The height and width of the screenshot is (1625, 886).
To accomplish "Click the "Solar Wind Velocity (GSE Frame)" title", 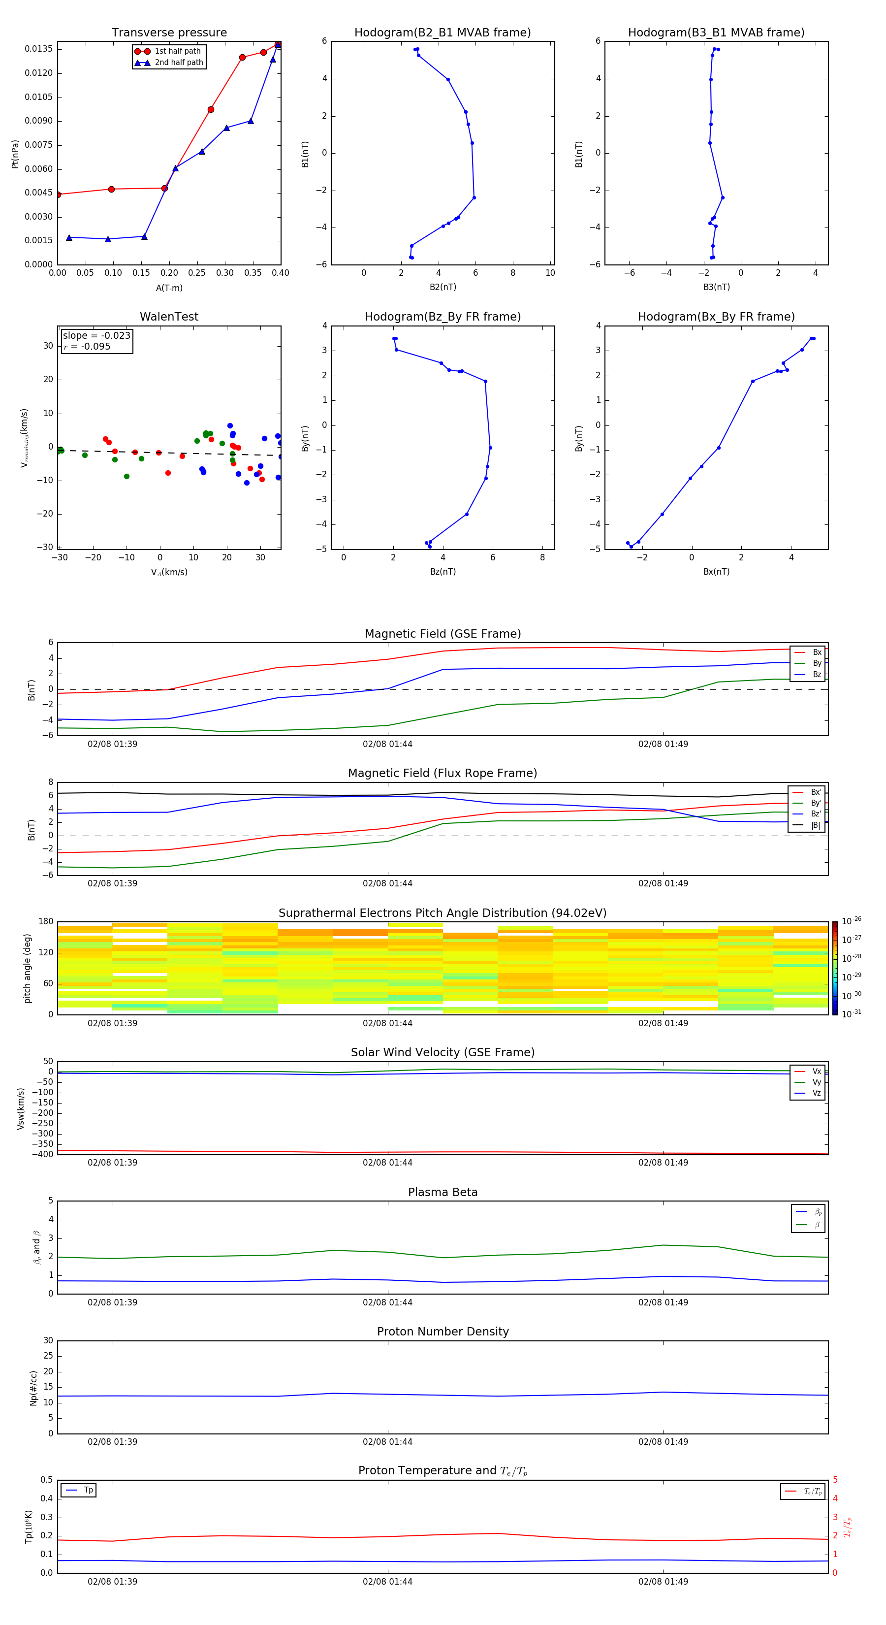I will pyautogui.click(x=443, y=1053).
